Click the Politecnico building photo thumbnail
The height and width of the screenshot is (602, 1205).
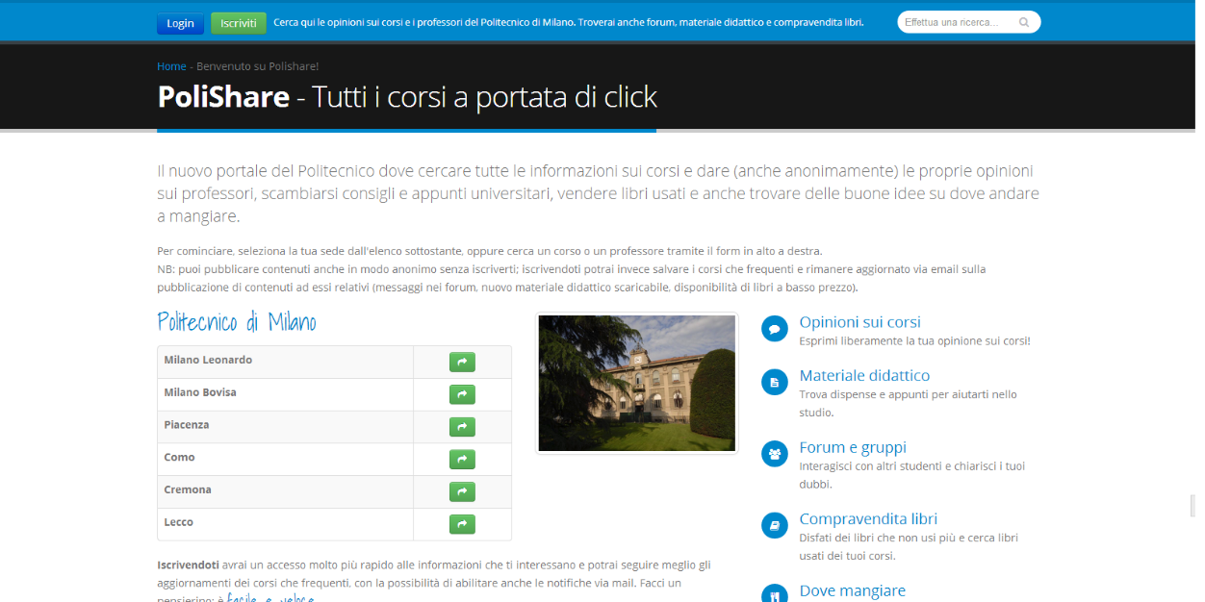(x=636, y=383)
